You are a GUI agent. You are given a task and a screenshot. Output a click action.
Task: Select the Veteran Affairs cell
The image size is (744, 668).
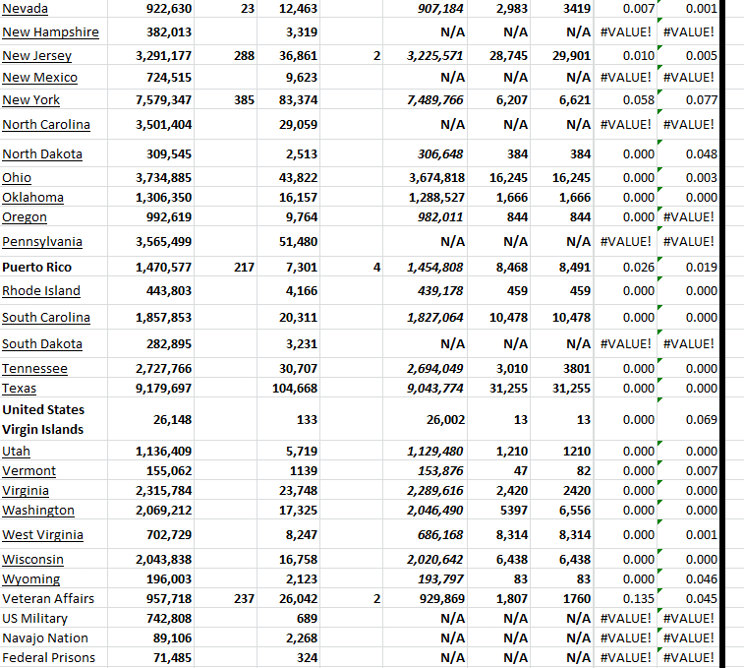pyautogui.click(x=42, y=598)
